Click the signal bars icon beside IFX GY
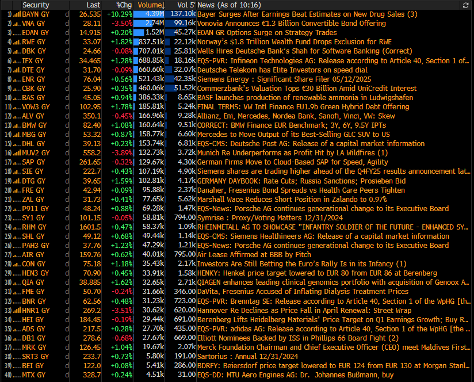 pyautogui.click(x=17, y=61)
